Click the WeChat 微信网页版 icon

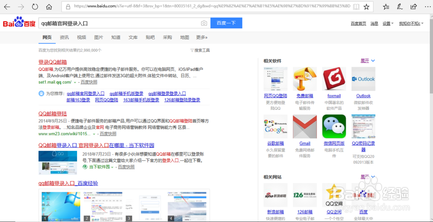[x=334, y=126]
